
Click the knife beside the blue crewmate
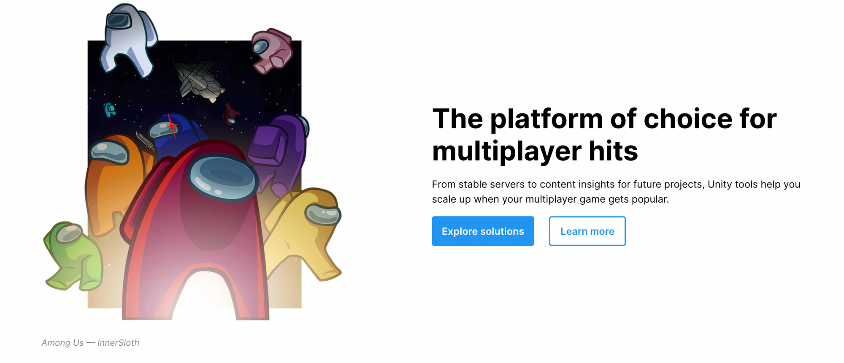pos(144,140)
